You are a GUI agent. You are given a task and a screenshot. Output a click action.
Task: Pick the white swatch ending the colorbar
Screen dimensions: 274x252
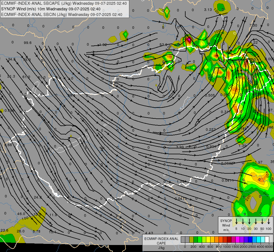click(267, 239)
